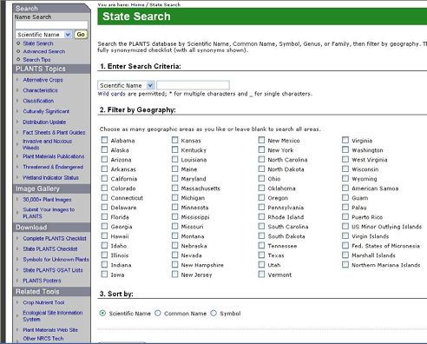Open the Distribution Update topic
The image size is (427, 344).
[44, 122]
